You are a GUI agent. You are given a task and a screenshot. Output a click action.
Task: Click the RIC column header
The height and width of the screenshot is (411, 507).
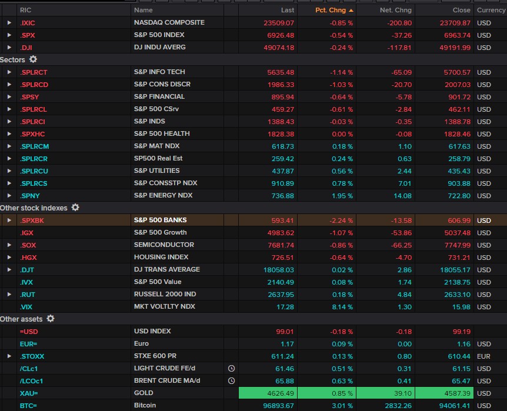point(26,10)
